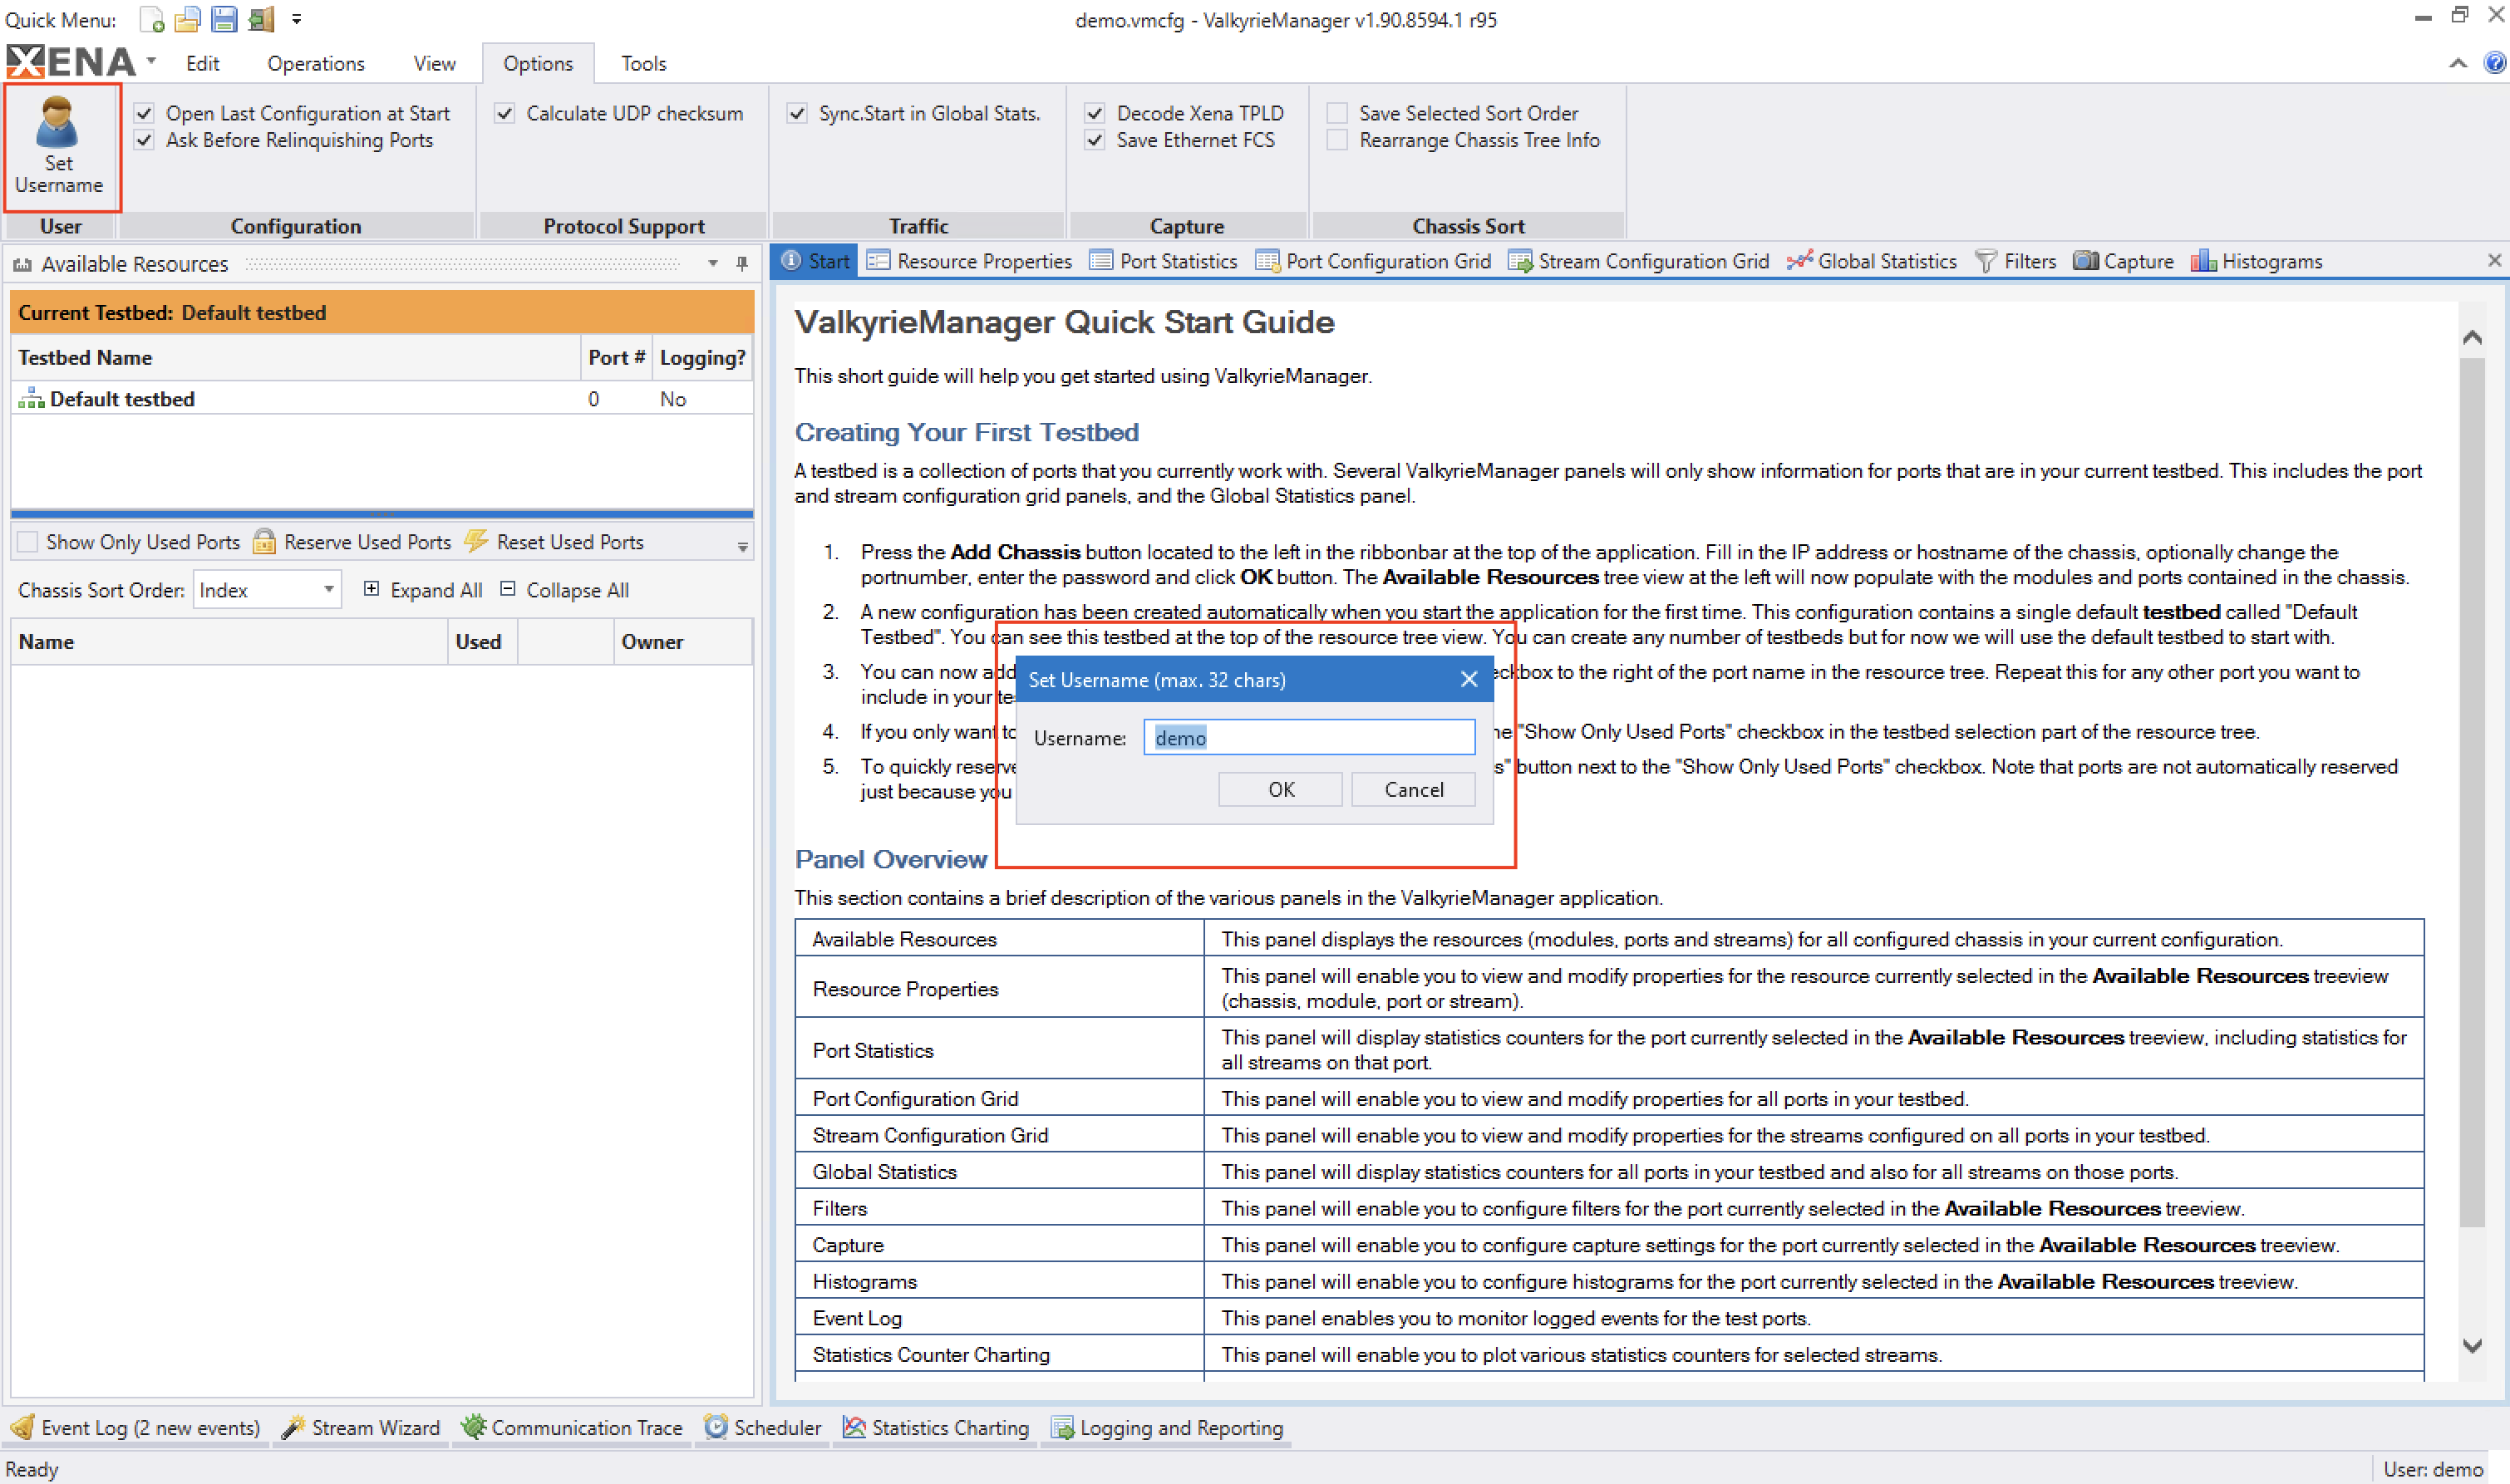The width and height of the screenshot is (2510, 1484).
Task: Enable Show Only Used Ports checkbox
Action: coord(28,542)
